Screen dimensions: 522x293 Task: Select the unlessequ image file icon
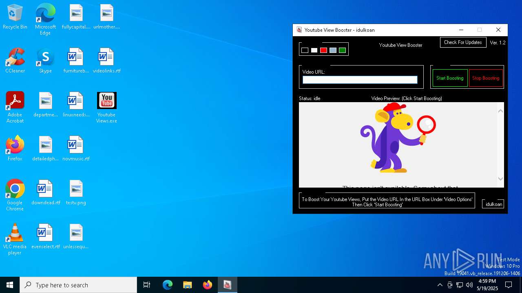tap(76, 236)
